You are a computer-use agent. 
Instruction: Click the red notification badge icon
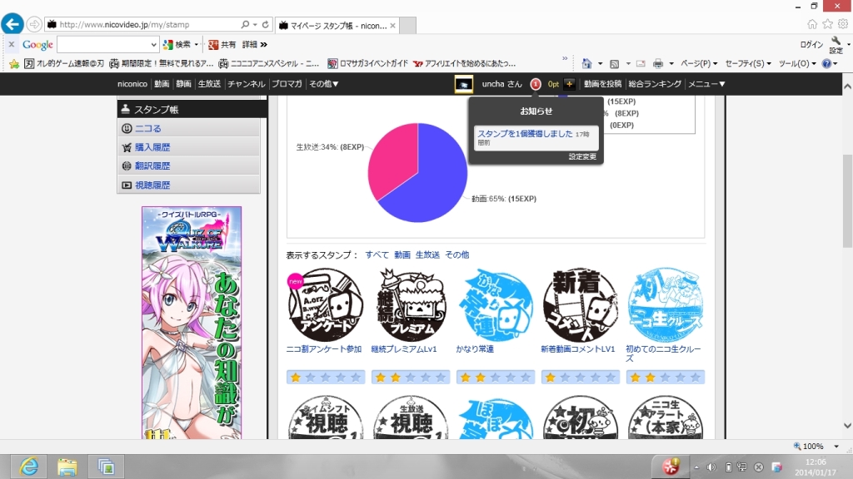point(536,84)
